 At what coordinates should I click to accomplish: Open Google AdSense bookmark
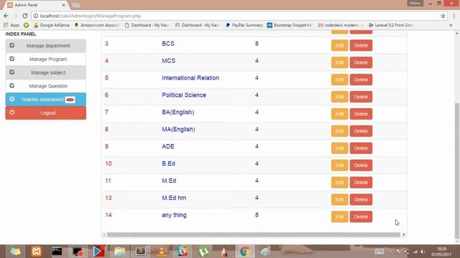(x=52, y=25)
